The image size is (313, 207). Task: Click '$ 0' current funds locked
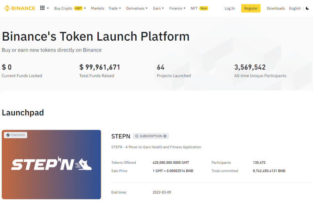pos(7,67)
